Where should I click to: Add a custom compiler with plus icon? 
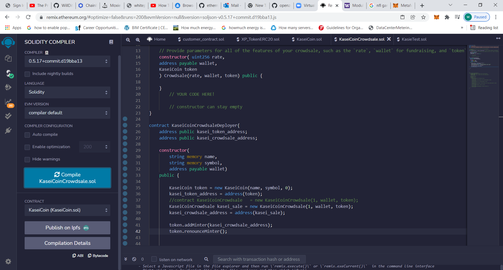(47, 52)
